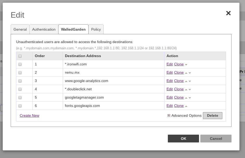This screenshot has width=245, height=158.
Task: Edit the remu.mx entry
Action: 169,72
